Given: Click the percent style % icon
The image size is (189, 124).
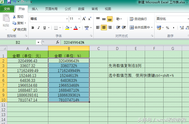Looking at the screenshot, I should point(167,28).
